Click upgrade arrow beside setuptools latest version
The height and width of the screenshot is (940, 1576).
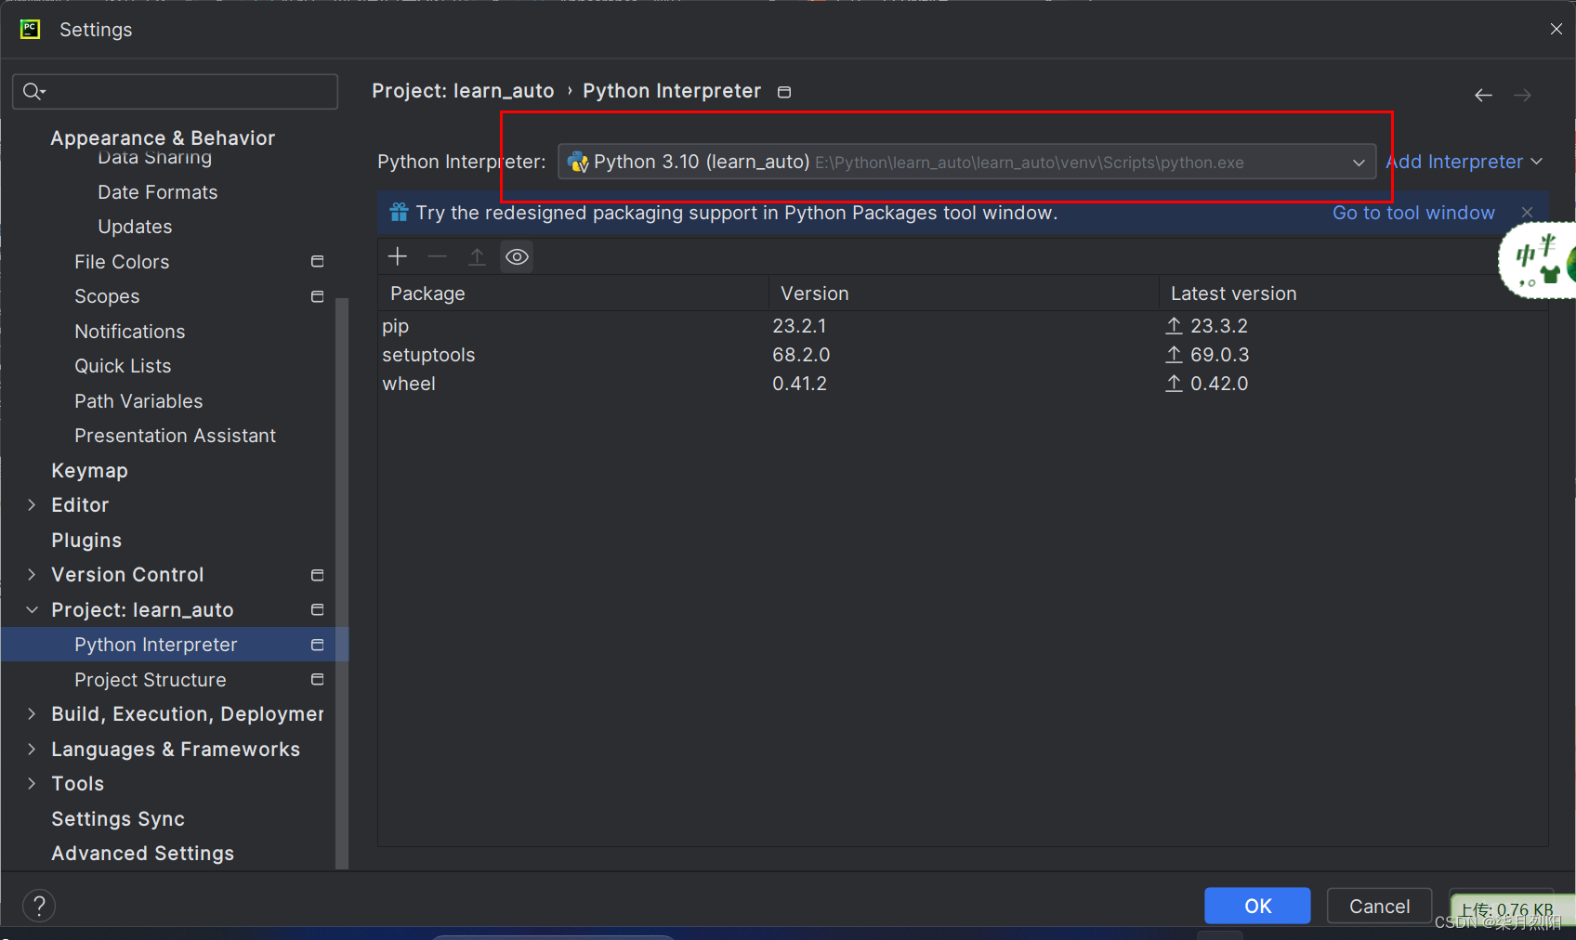(1174, 355)
